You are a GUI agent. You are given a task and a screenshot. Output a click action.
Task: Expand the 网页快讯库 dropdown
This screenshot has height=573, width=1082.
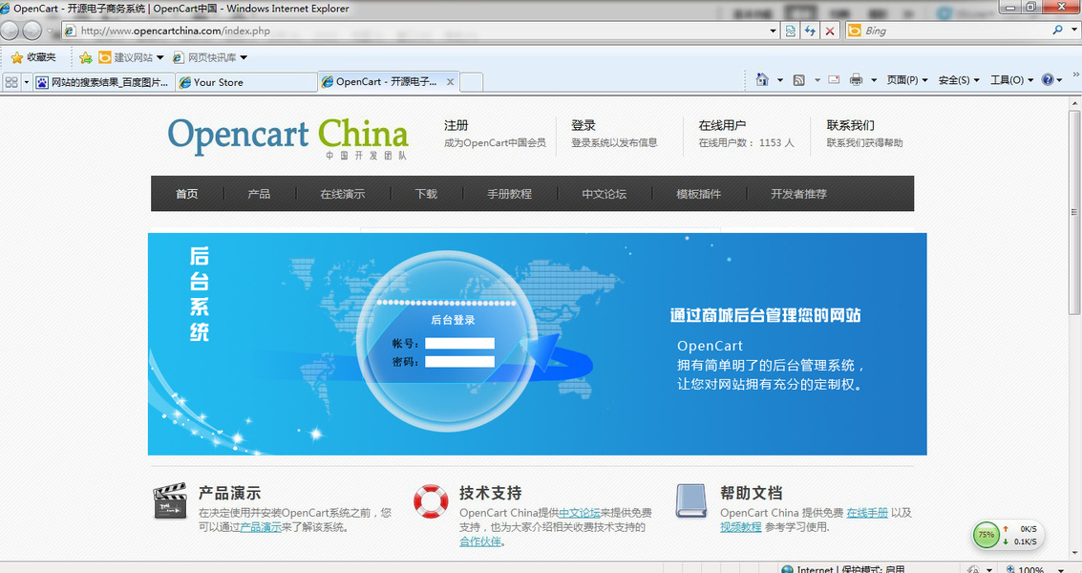(244, 57)
